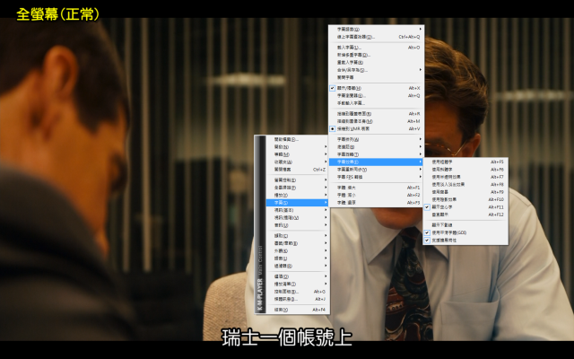Expand the 字幕旋轉(T) subtitle rotation submenu
Viewport: 574px width, 359px height.
point(376,154)
